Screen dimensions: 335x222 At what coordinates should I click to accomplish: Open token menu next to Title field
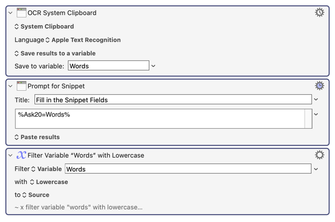click(316, 99)
